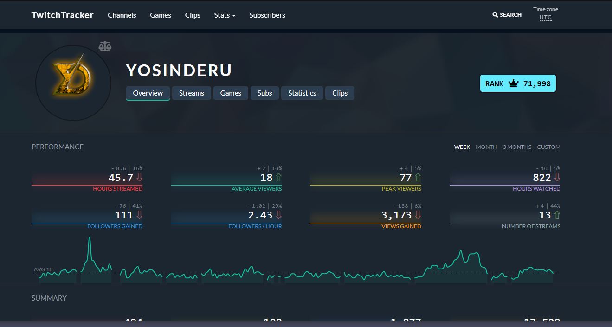Select the Overview tab
Image resolution: width=612 pixels, height=327 pixels.
(148, 93)
